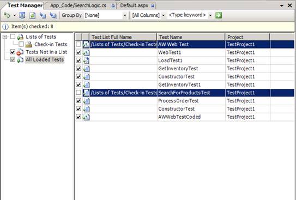This screenshot has width=296, height=200.
Task: Click the Check-in Tests folder icon
Action: (29, 45)
